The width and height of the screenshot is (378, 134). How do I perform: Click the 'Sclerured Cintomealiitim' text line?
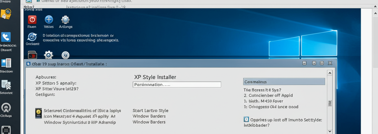pyautogui.click(x=82, y=110)
